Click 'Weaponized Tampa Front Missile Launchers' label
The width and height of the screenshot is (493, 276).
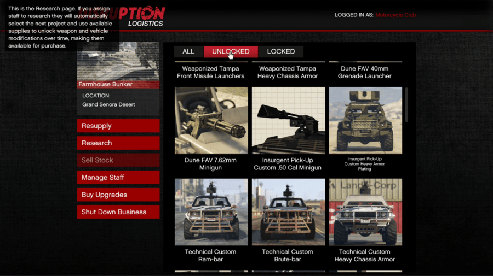pyautogui.click(x=211, y=73)
